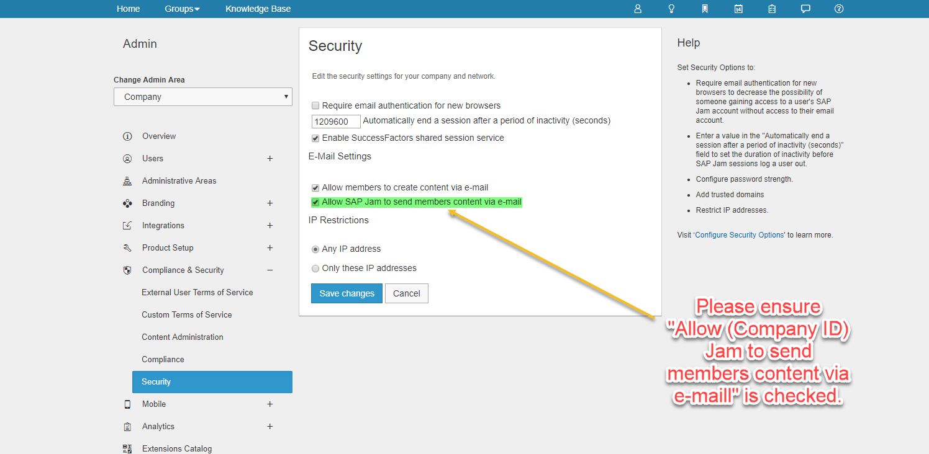Click the Mobile phone icon in sidebar
This screenshot has height=454, width=929.
pyautogui.click(x=127, y=404)
